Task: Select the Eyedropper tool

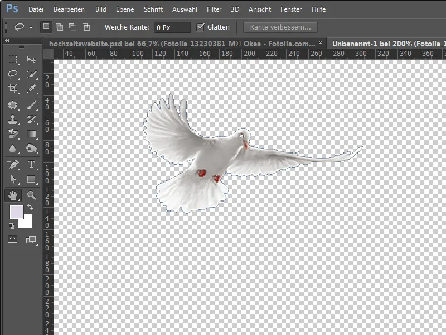Action: (31, 89)
